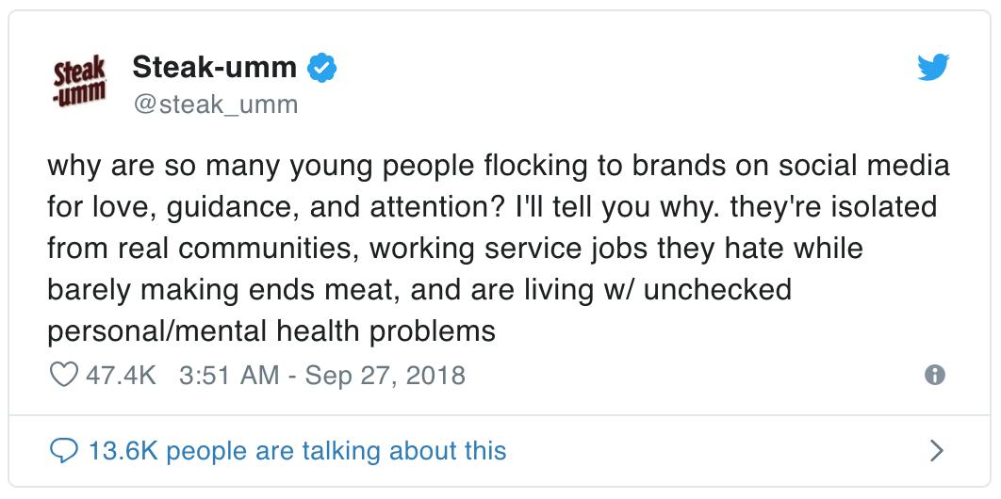The width and height of the screenshot is (1001, 499).
Task: Click the reply speech bubble icon
Action: (x=63, y=450)
